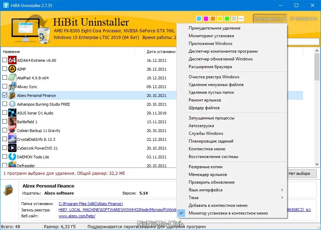Check the CyberLink PowerDVD 21 checkbox

point(5,148)
